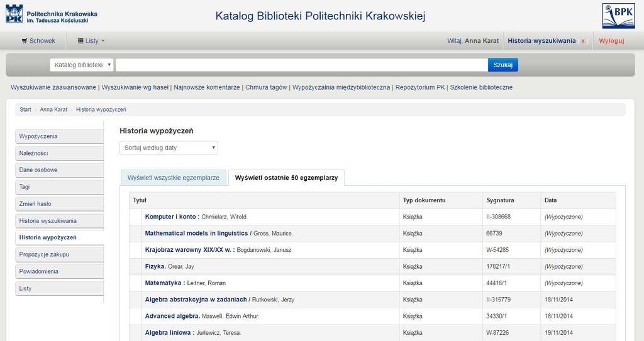Switch to Wyświetl ostatnie 50 egzemplarzy tab
644x341 pixels.
(x=286, y=178)
